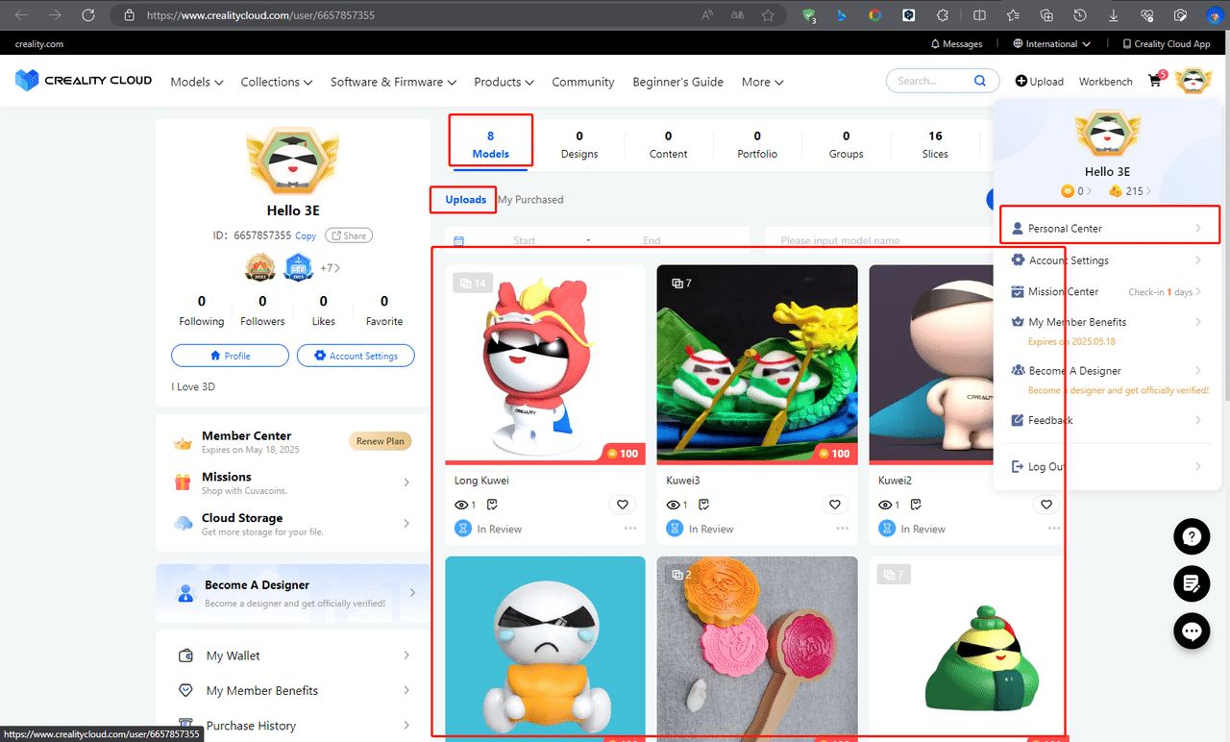
Task: Switch to the My Purchased tab
Action: 530,200
